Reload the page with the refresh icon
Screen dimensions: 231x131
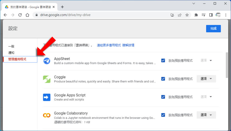(20, 15)
